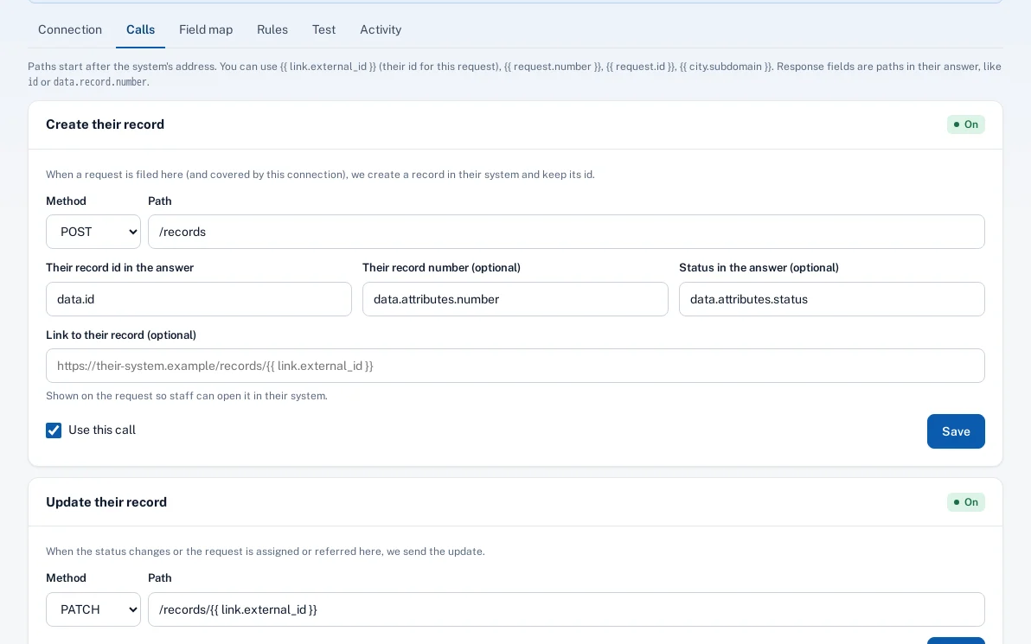Screen dimensions: 1031x644
Task: View the Activity tab
Action: tap(381, 29)
